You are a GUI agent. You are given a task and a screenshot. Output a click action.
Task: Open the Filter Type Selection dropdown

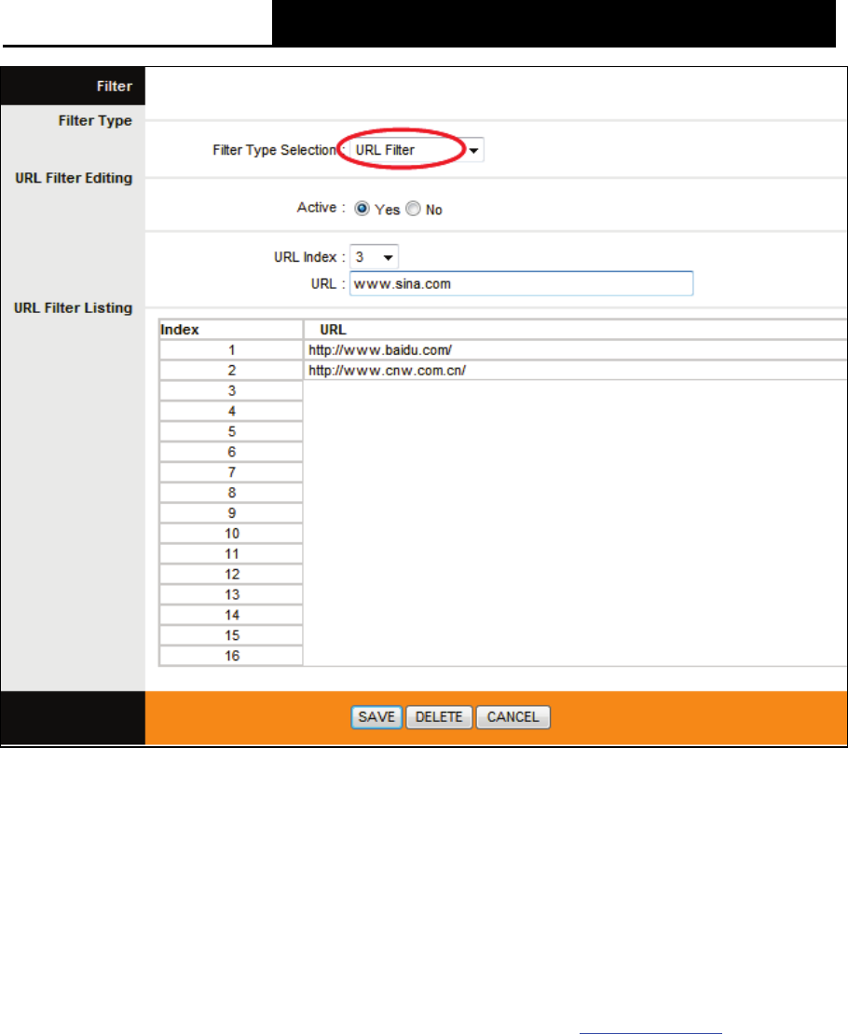pyautogui.click(x=417, y=150)
